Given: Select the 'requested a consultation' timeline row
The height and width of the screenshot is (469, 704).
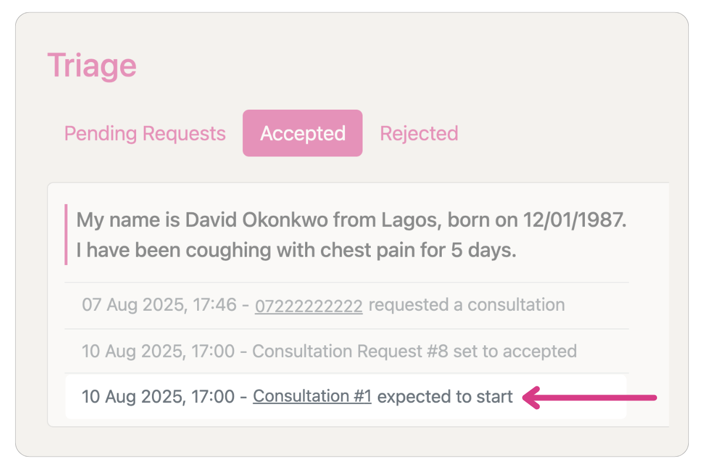Looking at the screenshot, I should coord(346,305).
